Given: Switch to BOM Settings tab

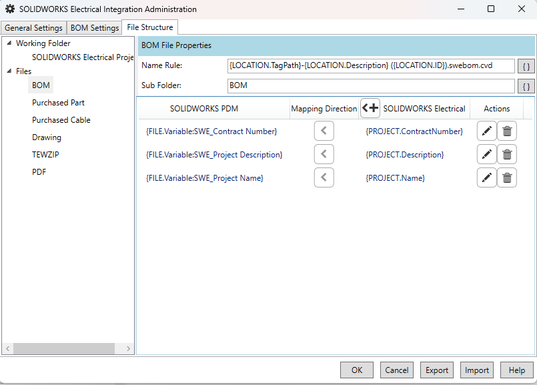Looking at the screenshot, I should click(95, 28).
